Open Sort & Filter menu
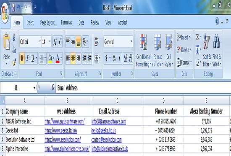231x156 pixels. tap(207, 50)
